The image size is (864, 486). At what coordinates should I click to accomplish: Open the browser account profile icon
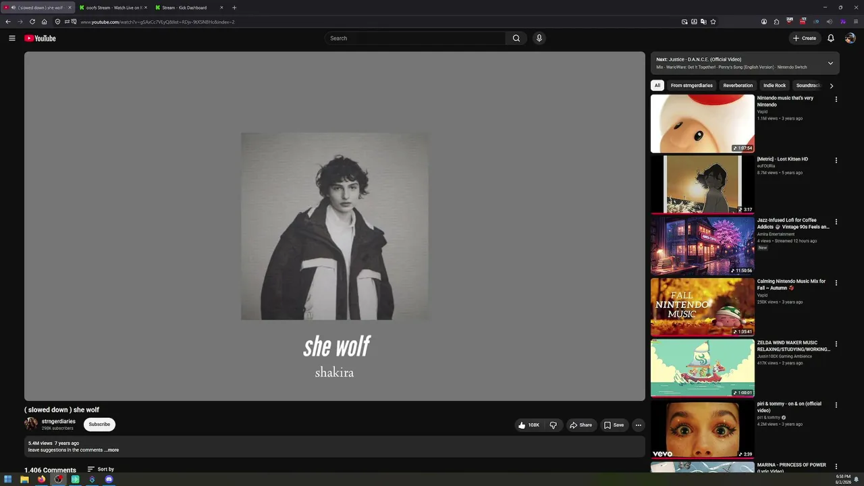point(764,22)
